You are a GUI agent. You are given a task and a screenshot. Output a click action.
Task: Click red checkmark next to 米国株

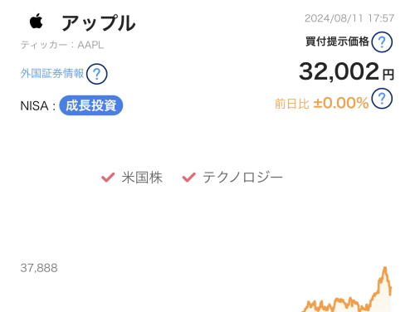point(108,178)
